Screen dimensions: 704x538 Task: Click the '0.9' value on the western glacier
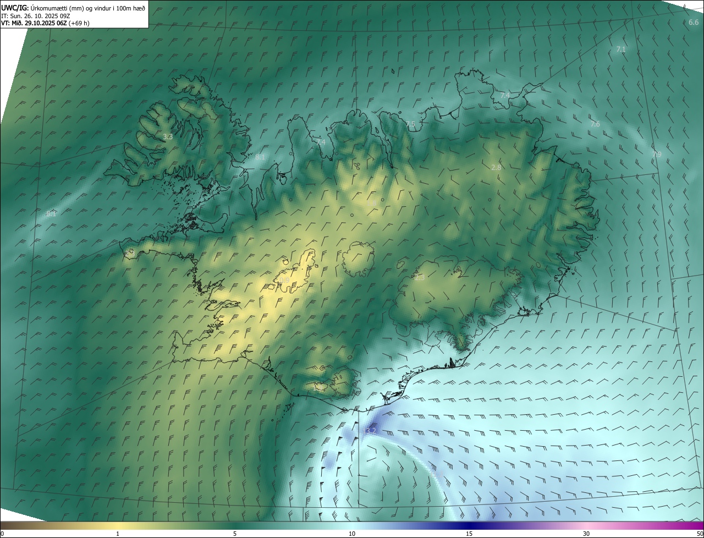coord(284,281)
